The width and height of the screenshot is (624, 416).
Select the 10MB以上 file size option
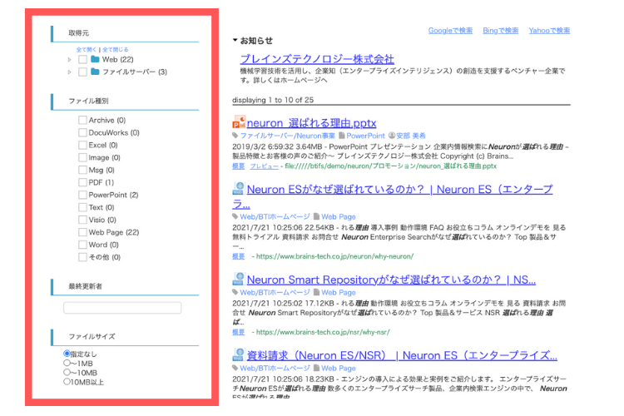(x=67, y=382)
